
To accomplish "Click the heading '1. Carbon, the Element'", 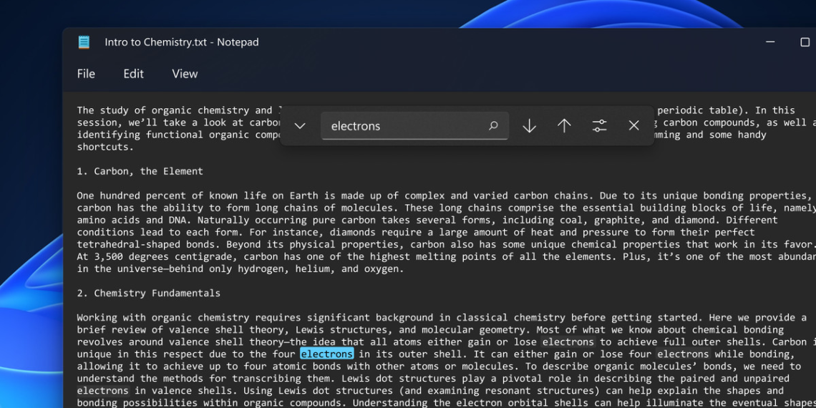I will pos(140,171).
